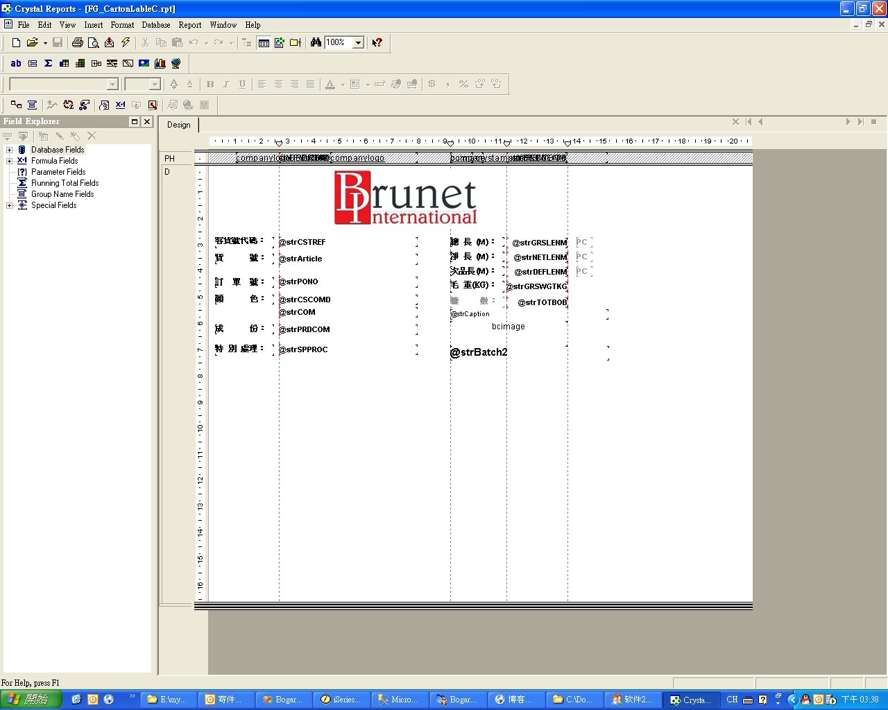This screenshot has width=888, height=710.
Task: Expand the Formula Fields node
Action: [9, 161]
